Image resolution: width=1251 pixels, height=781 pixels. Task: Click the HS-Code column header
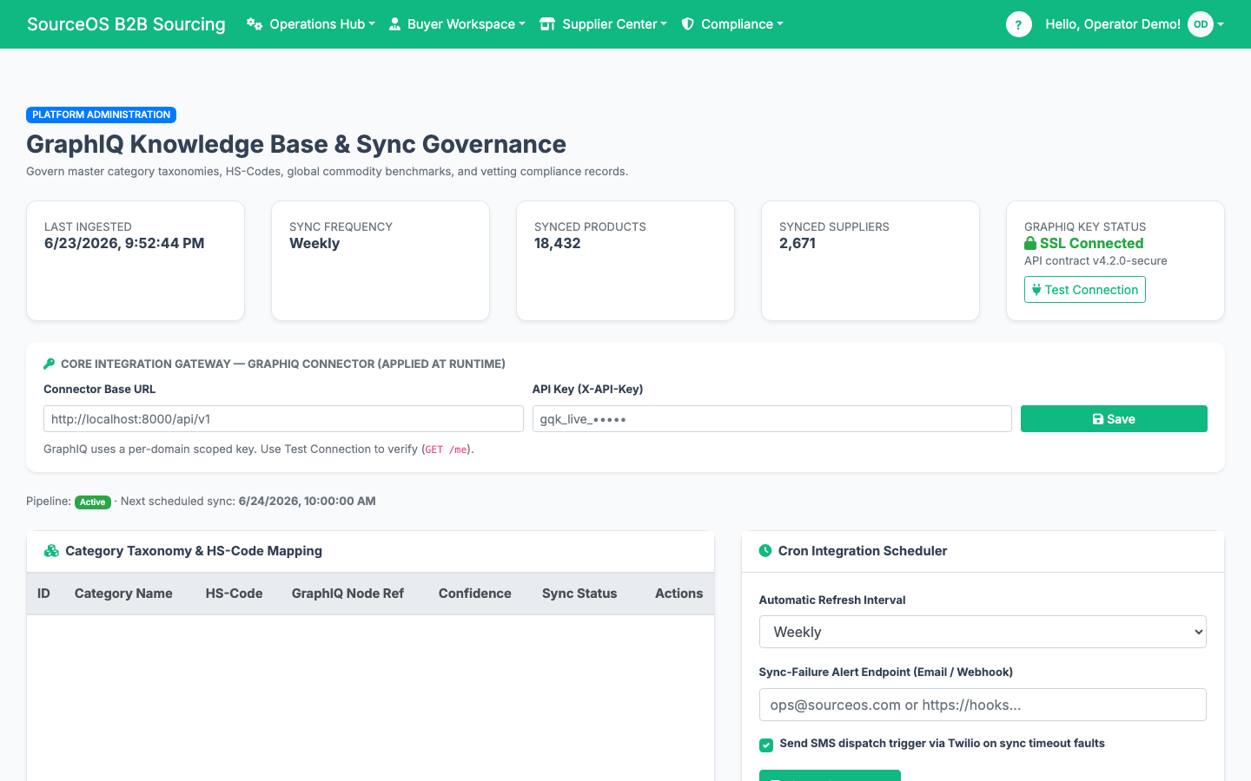[234, 594]
